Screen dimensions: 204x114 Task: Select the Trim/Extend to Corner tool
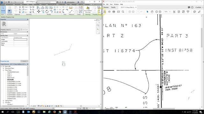51,12
